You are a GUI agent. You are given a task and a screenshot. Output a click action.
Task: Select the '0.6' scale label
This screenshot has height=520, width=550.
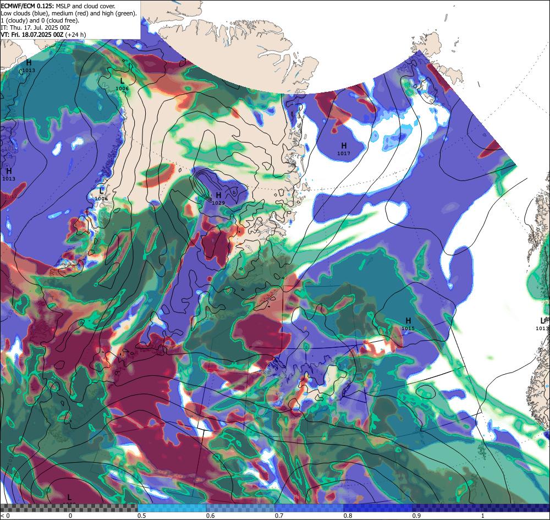tap(211, 516)
